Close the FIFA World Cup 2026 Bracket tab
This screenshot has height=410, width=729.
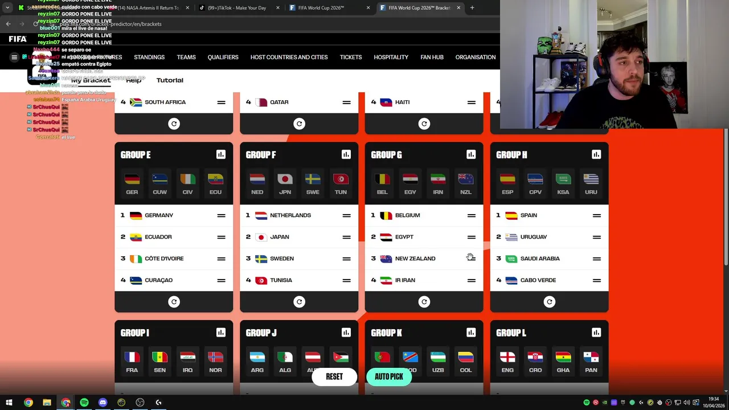point(458,8)
